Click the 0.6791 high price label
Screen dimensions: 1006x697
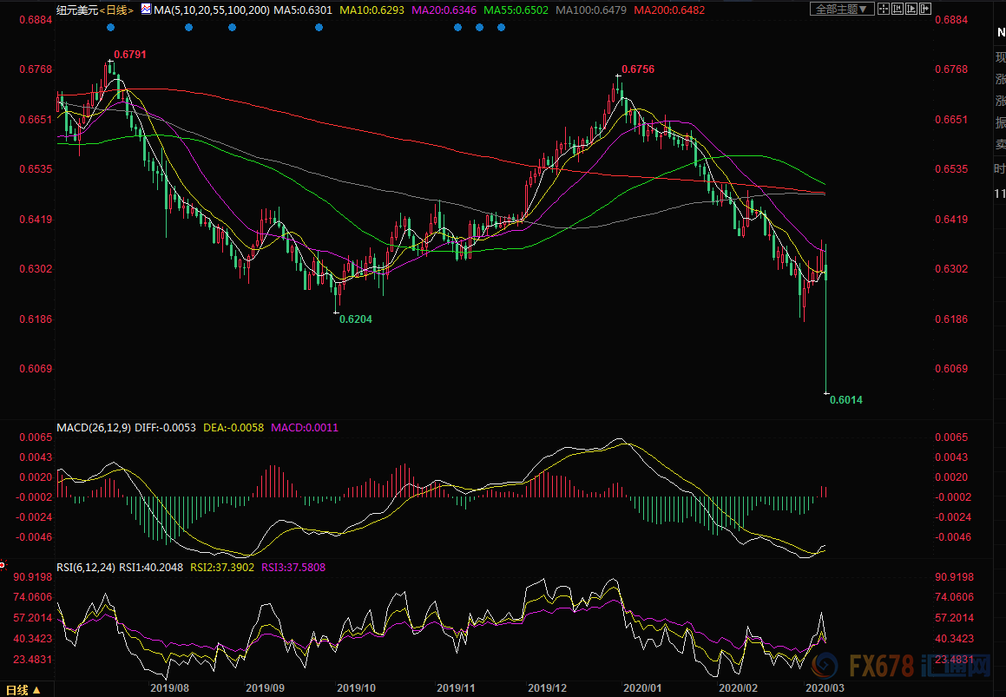click(130, 54)
